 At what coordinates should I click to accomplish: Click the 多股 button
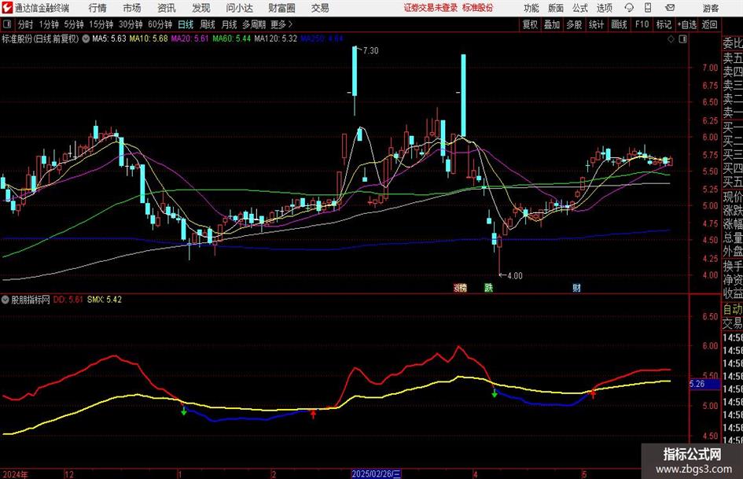pos(574,24)
